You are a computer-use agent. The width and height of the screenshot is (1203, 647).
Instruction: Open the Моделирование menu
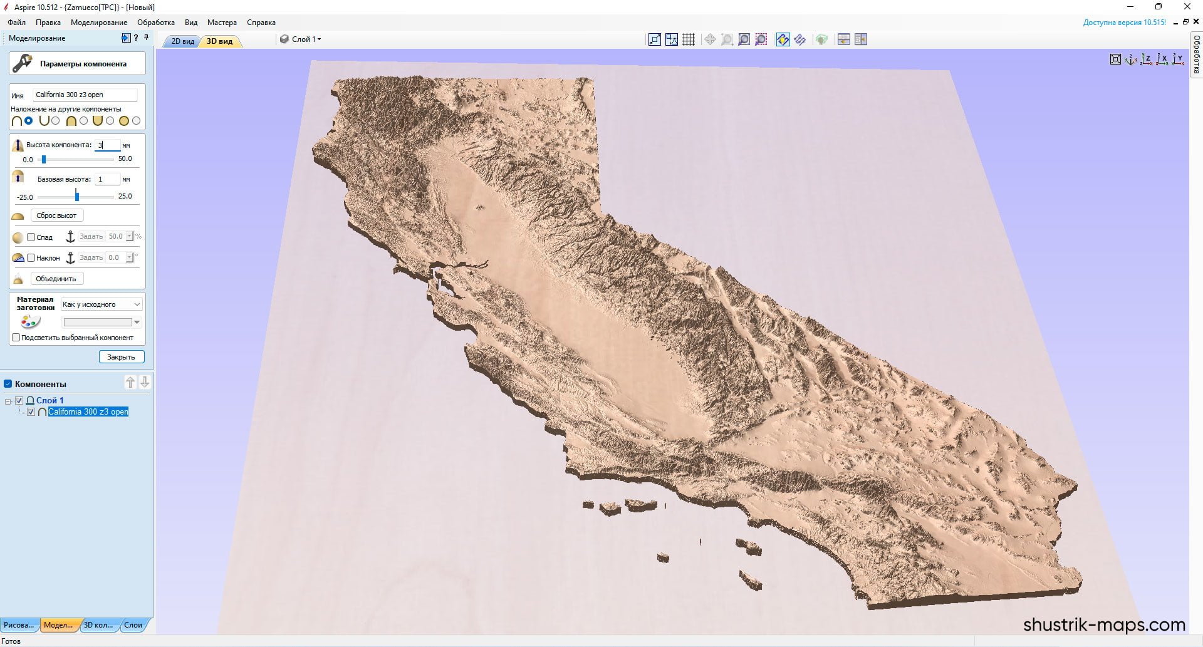coord(99,23)
